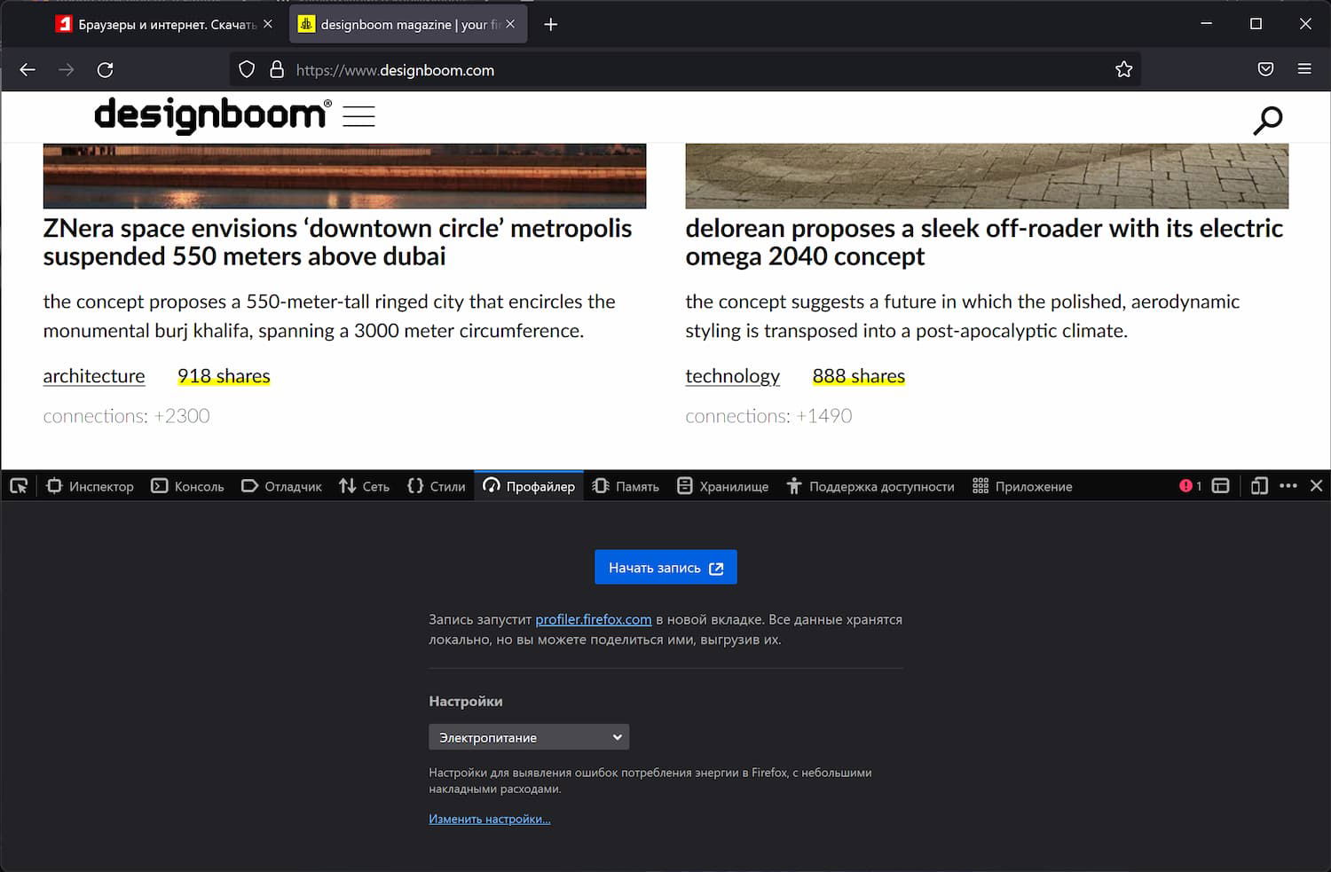Open the Firefox application menu
Image resolution: width=1331 pixels, height=872 pixels.
(x=1304, y=69)
